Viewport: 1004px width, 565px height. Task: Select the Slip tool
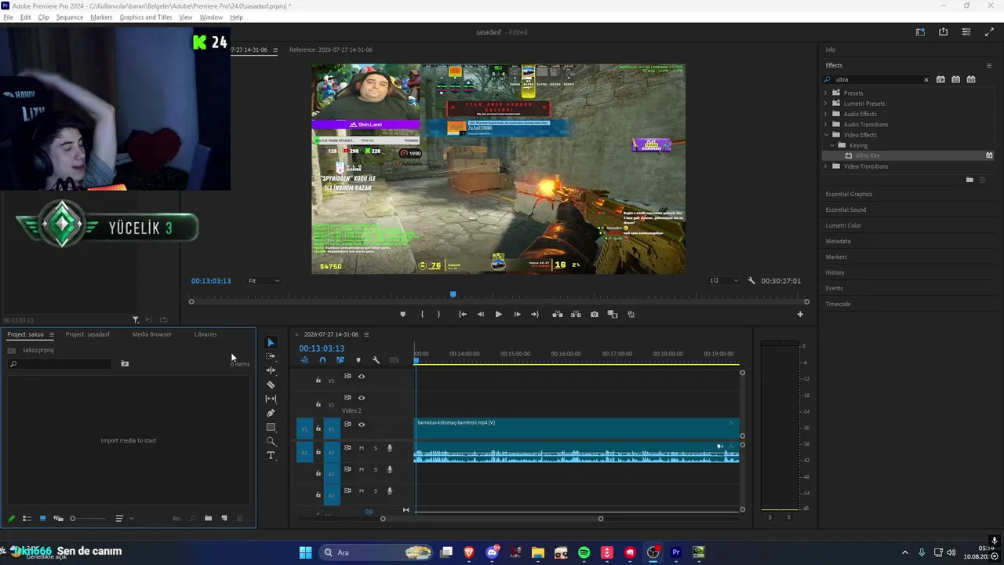pos(271,399)
